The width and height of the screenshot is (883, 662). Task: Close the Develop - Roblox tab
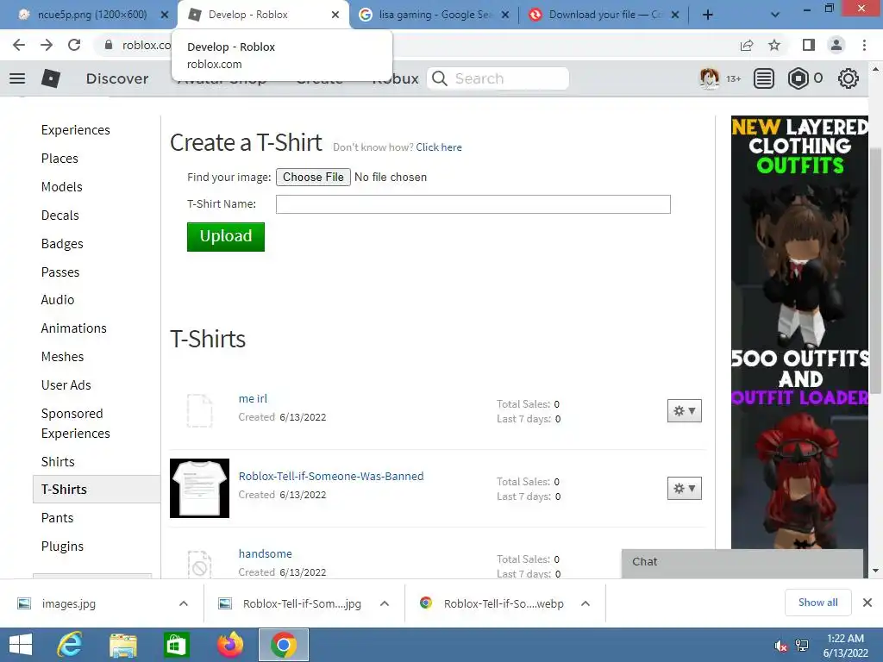pyautogui.click(x=335, y=15)
